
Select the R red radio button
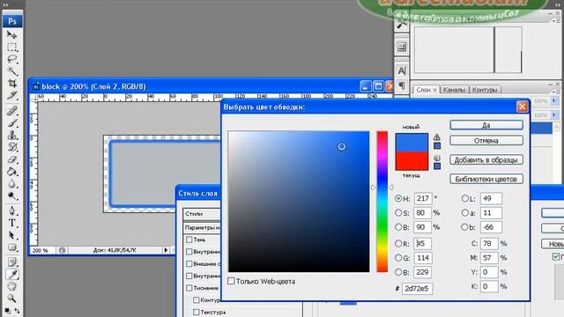398,243
